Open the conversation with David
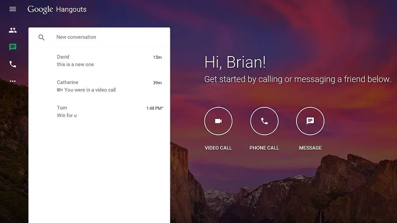 [100, 61]
